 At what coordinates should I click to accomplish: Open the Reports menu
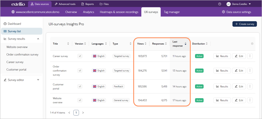click(87, 4)
